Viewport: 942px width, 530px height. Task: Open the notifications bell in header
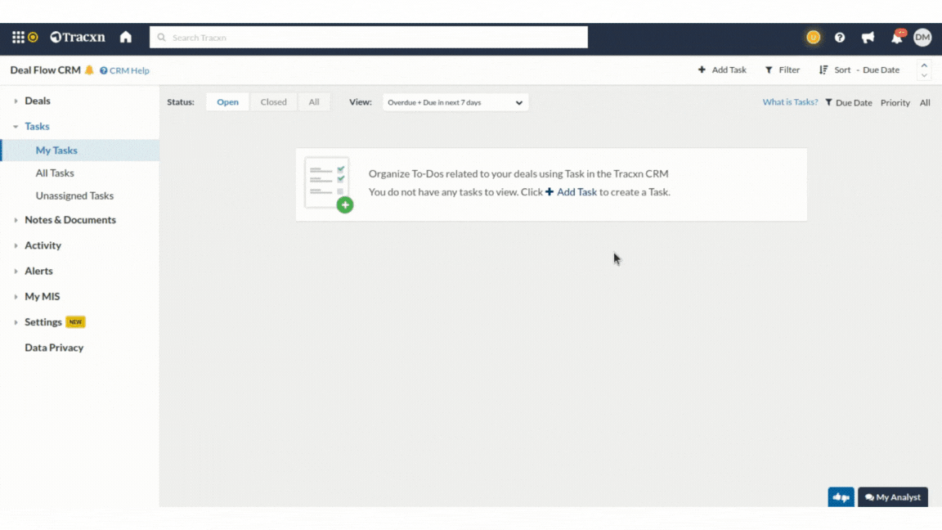[897, 38]
